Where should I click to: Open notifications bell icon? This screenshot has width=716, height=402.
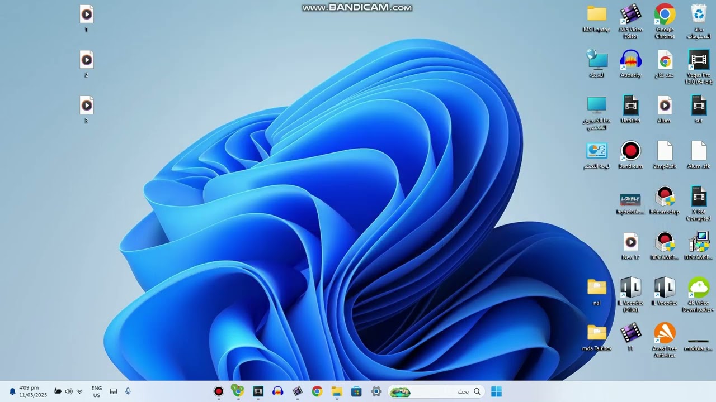click(x=12, y=391)
